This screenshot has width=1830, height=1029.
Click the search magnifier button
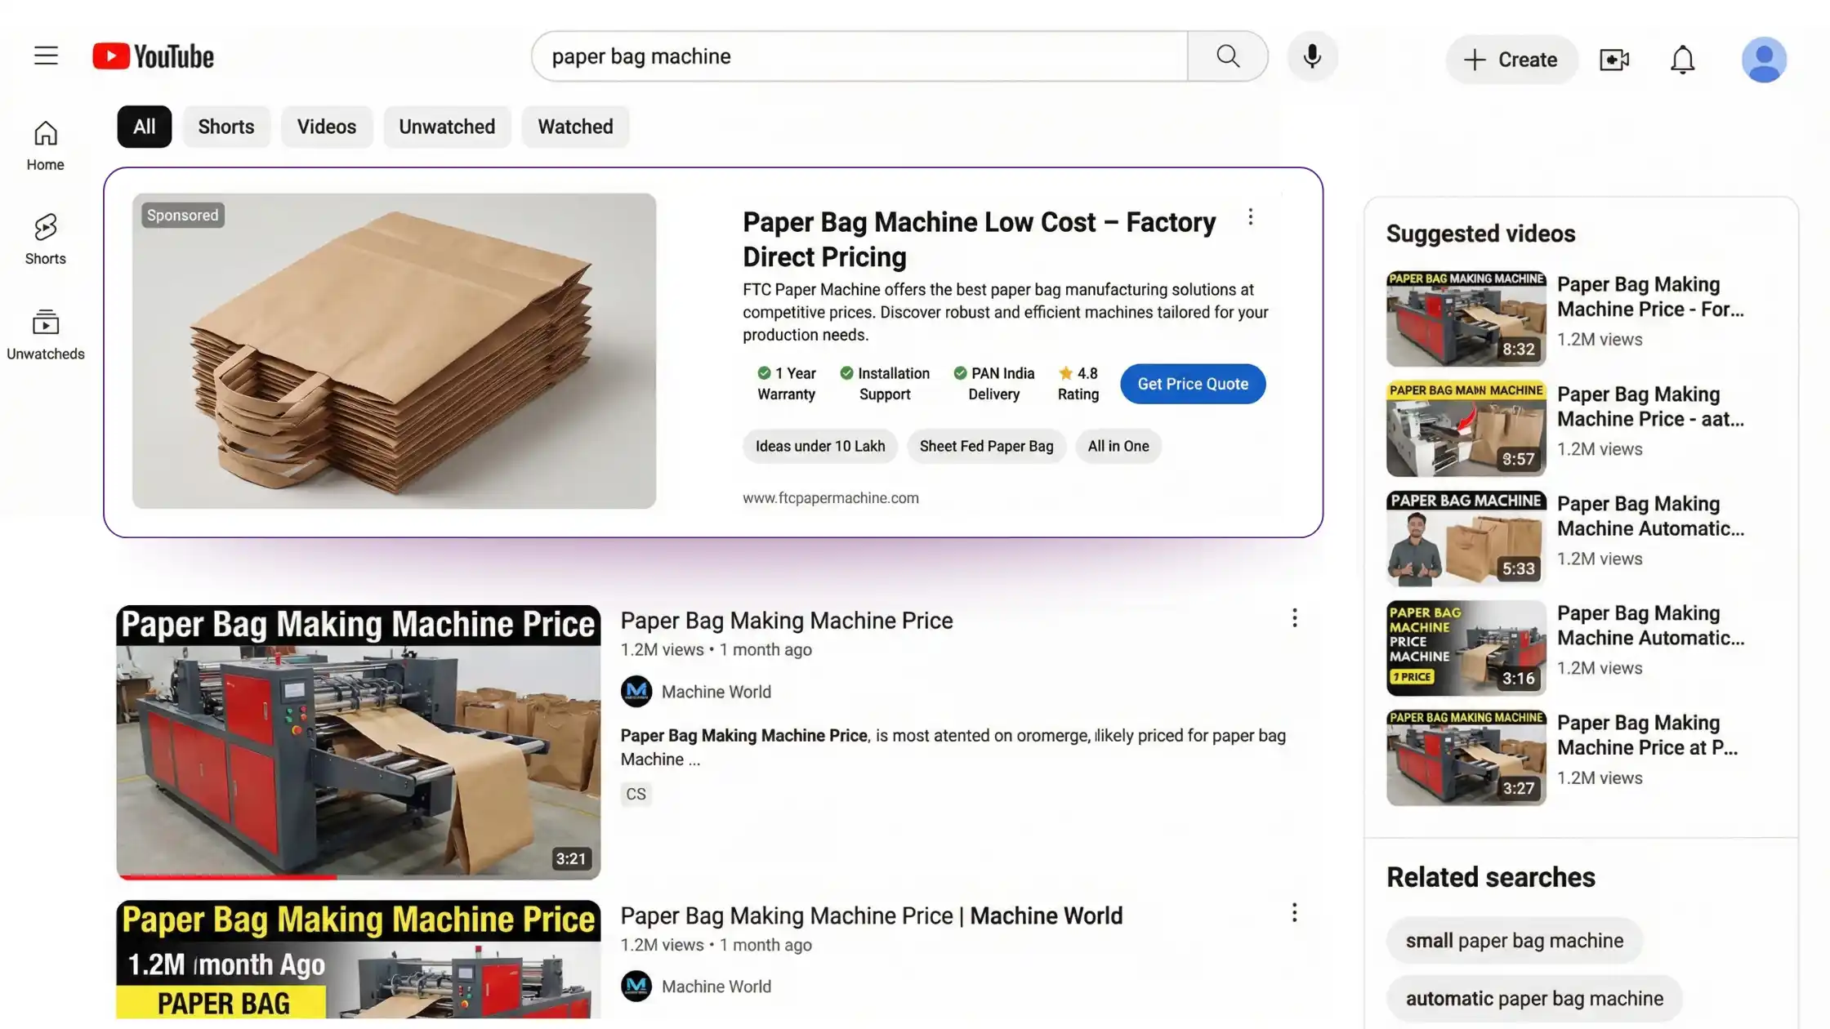(x=1227, y=56)
